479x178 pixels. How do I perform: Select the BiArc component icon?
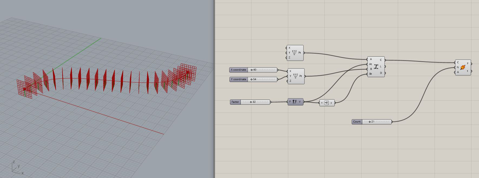(x=376, y=66)
